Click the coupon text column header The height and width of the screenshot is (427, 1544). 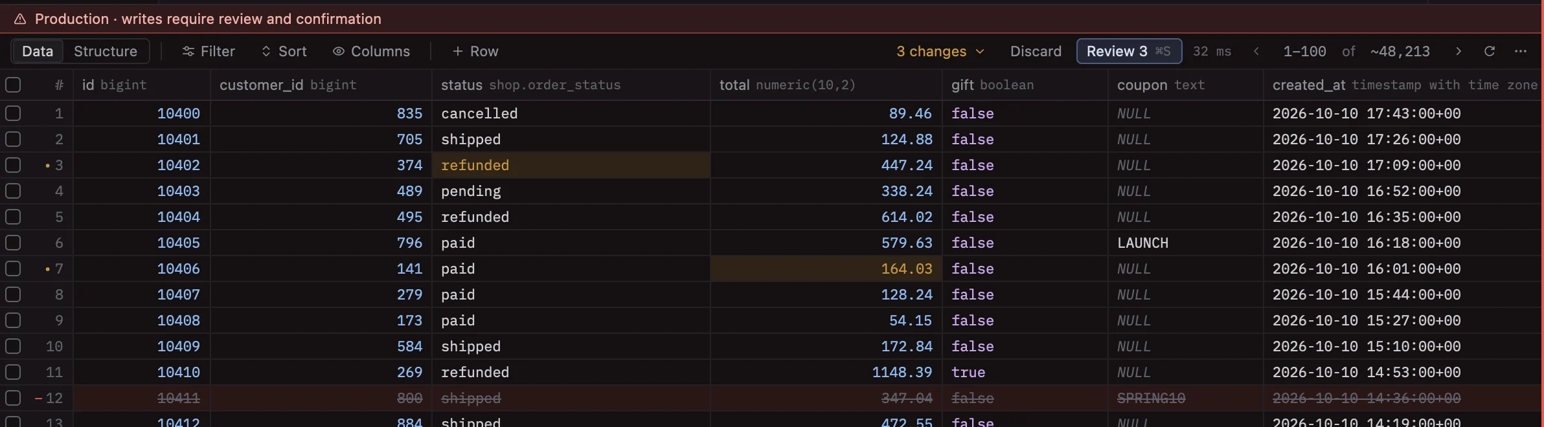(1186, 85)
